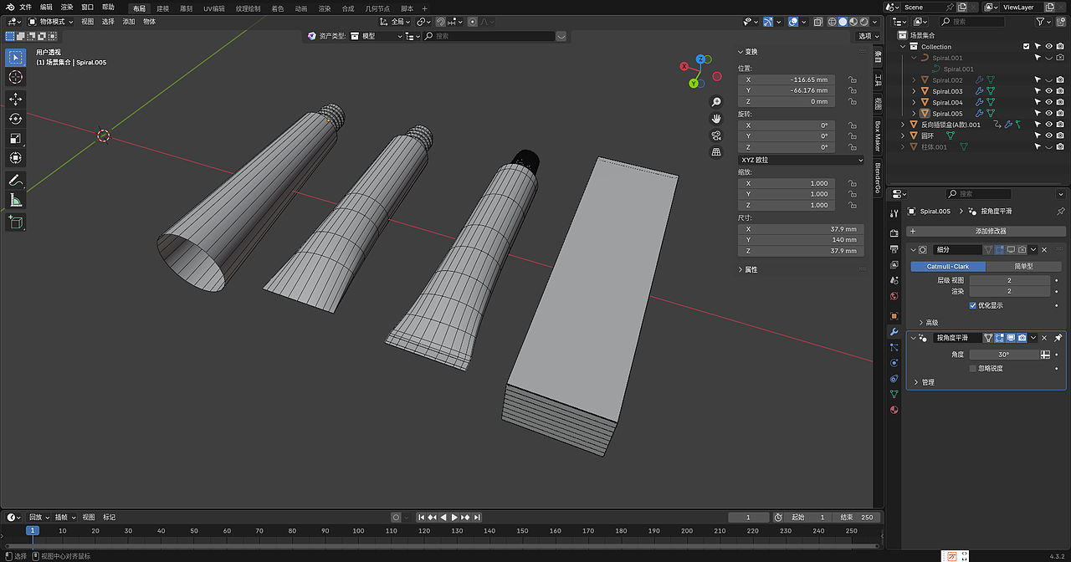Switch to the UV编辑 workspace tab
Viewport: 1071px width, 562px height.
[x=213, y=8]
